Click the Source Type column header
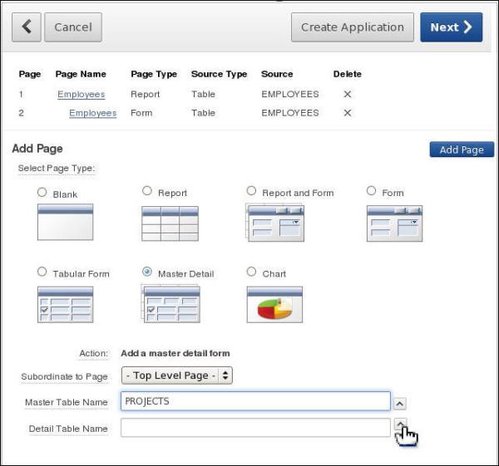The image size is (499, 466). tap(220, 74)
